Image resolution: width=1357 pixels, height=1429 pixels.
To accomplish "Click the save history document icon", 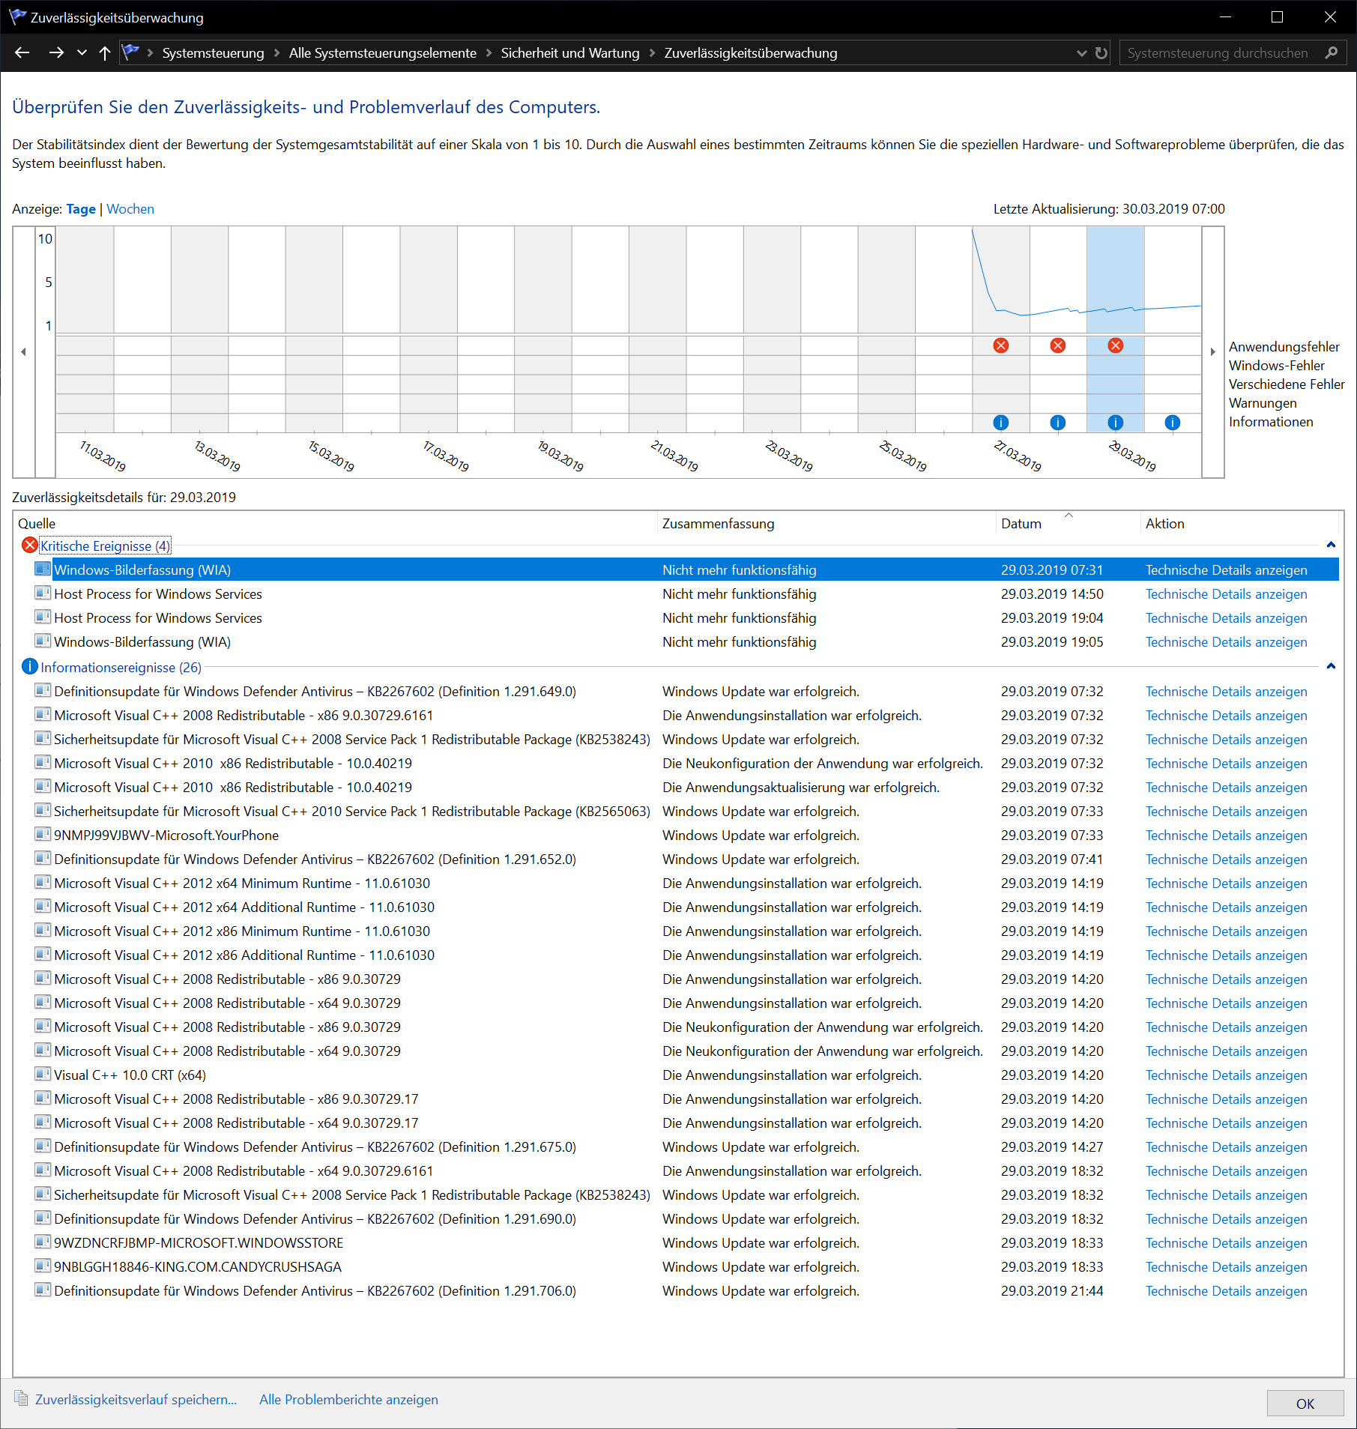I will tap(21, 1399).
